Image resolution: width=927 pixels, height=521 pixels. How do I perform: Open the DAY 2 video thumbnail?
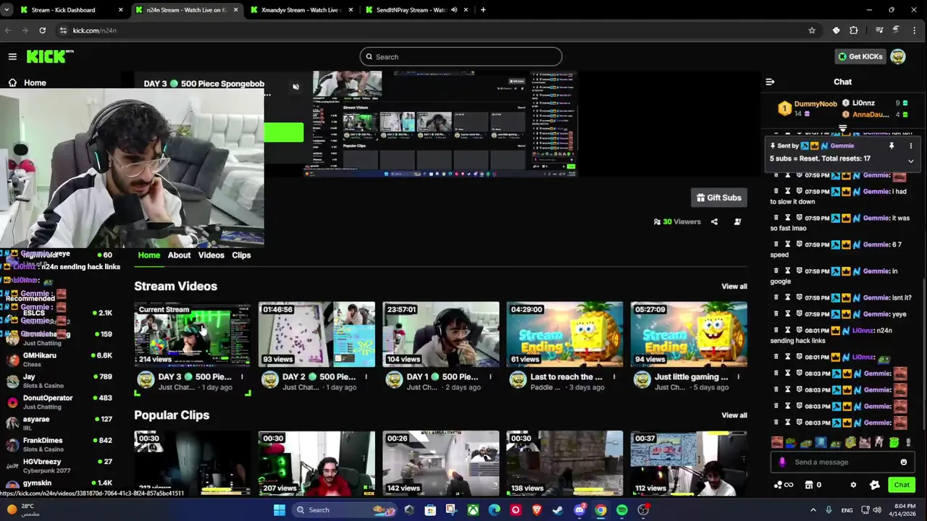[316, 334]
